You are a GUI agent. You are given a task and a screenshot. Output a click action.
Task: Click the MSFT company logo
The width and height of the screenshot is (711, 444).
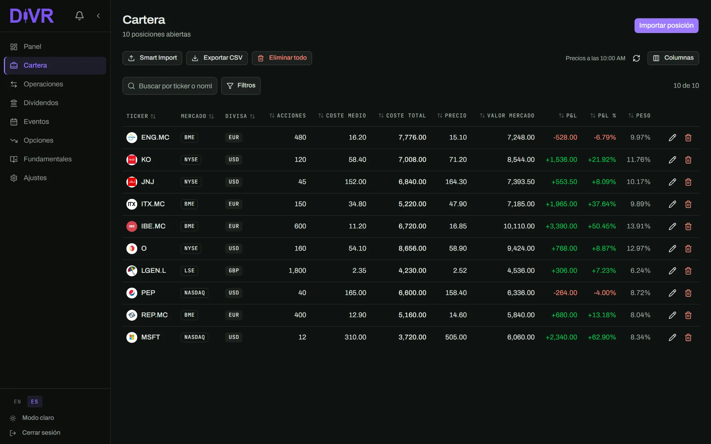tap(132, 337)
